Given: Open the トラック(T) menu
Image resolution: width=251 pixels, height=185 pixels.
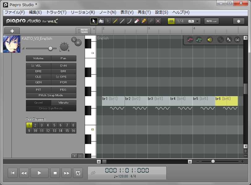Looking at the screenshot, I should [56, 12].
